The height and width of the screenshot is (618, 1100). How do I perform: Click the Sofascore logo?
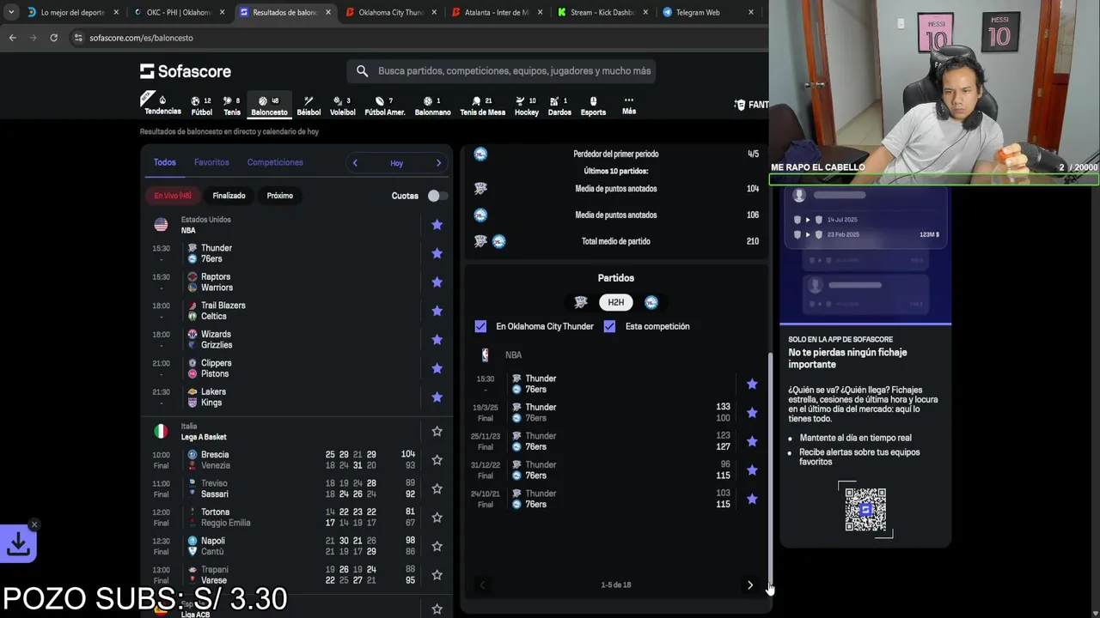pos(186,71)
